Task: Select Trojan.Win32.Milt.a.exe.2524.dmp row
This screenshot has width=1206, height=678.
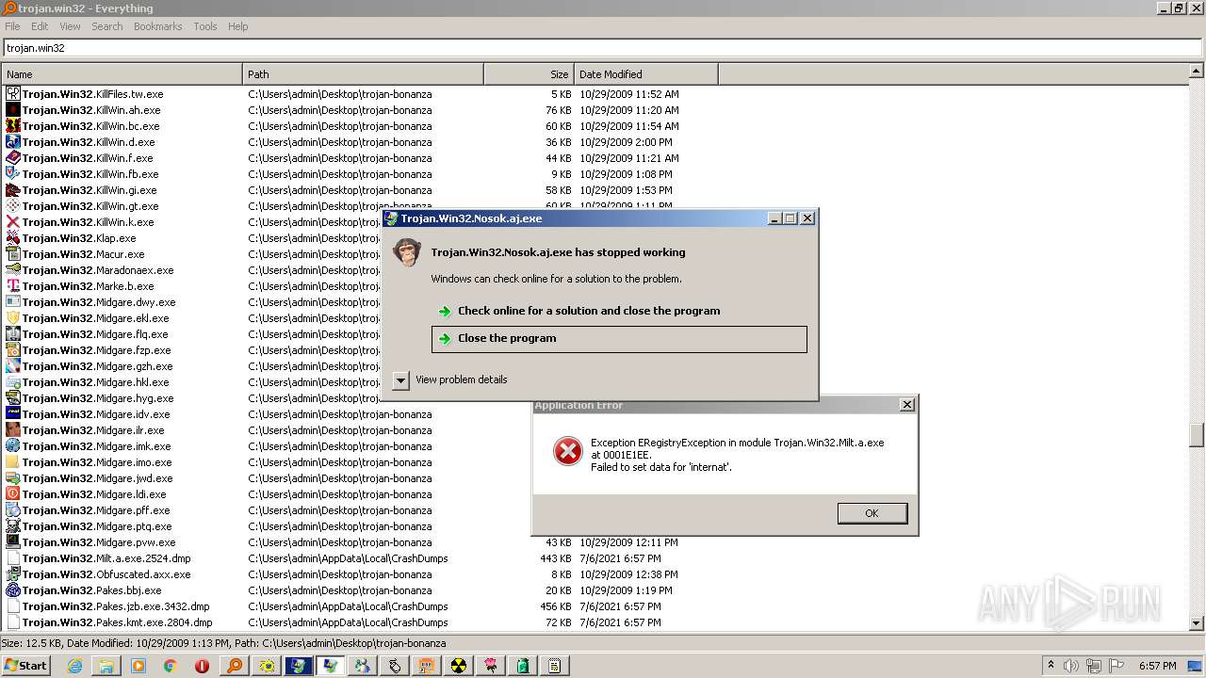Action: pyautogui.click(x=595, y=558)
